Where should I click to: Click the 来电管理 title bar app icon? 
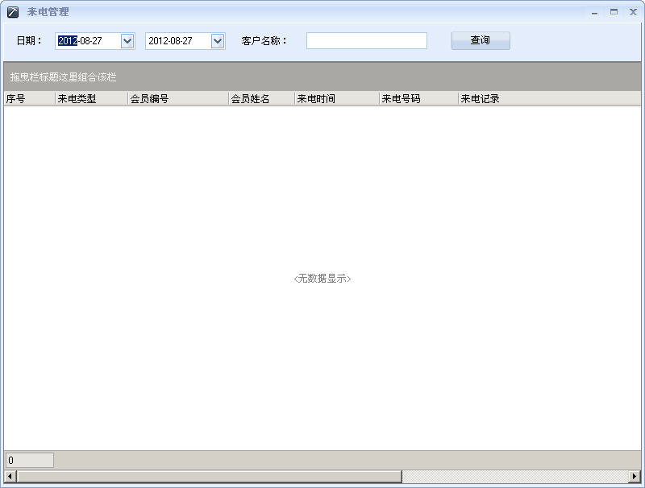click(13, 12)
